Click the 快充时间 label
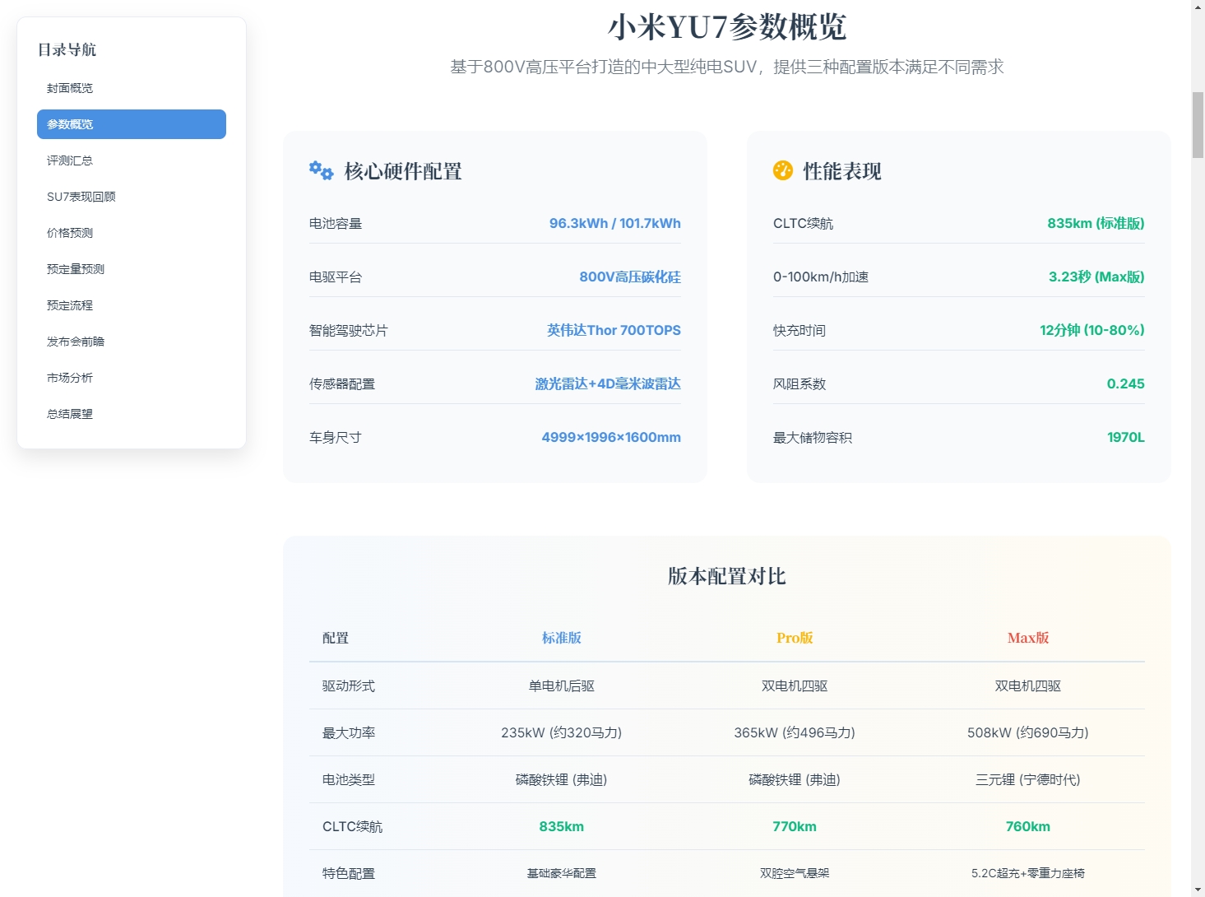This screenshot has width=1205, height=897. pos(799,330)
